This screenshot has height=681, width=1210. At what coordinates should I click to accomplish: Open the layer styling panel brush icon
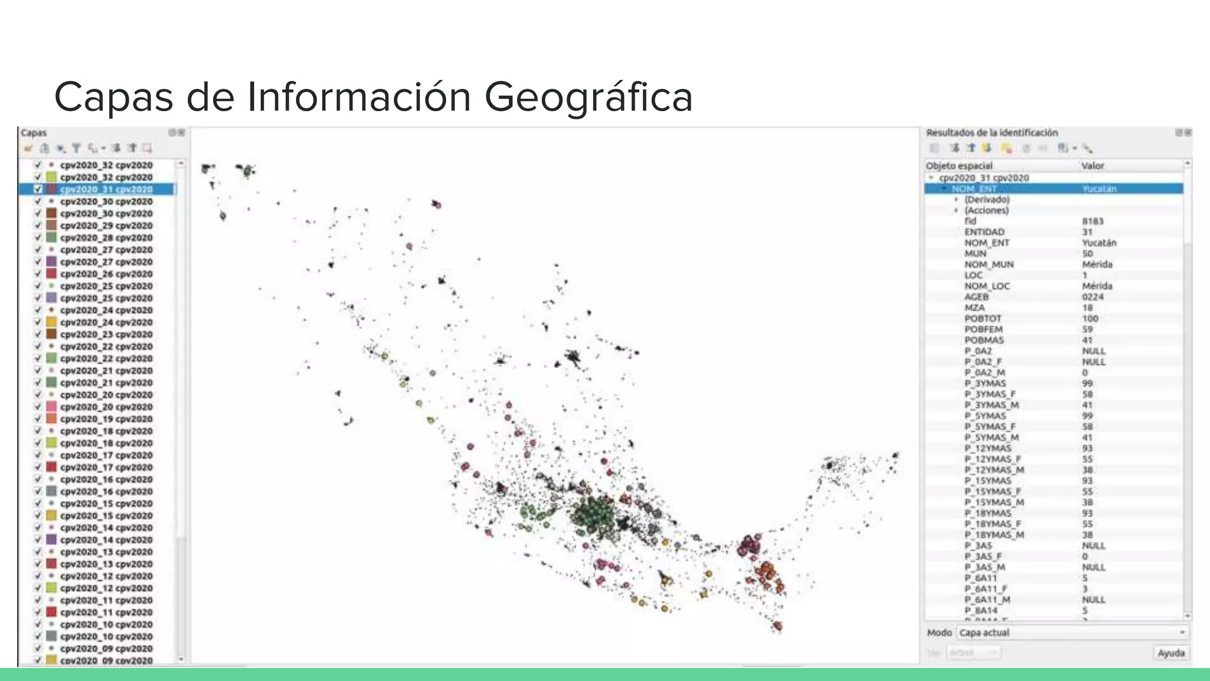coord(28,148)
